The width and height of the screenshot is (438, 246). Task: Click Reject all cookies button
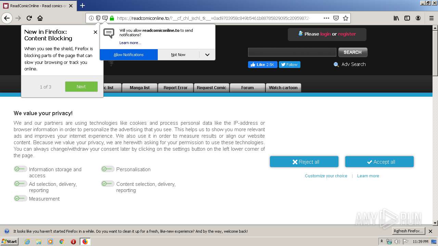[304, 162]
